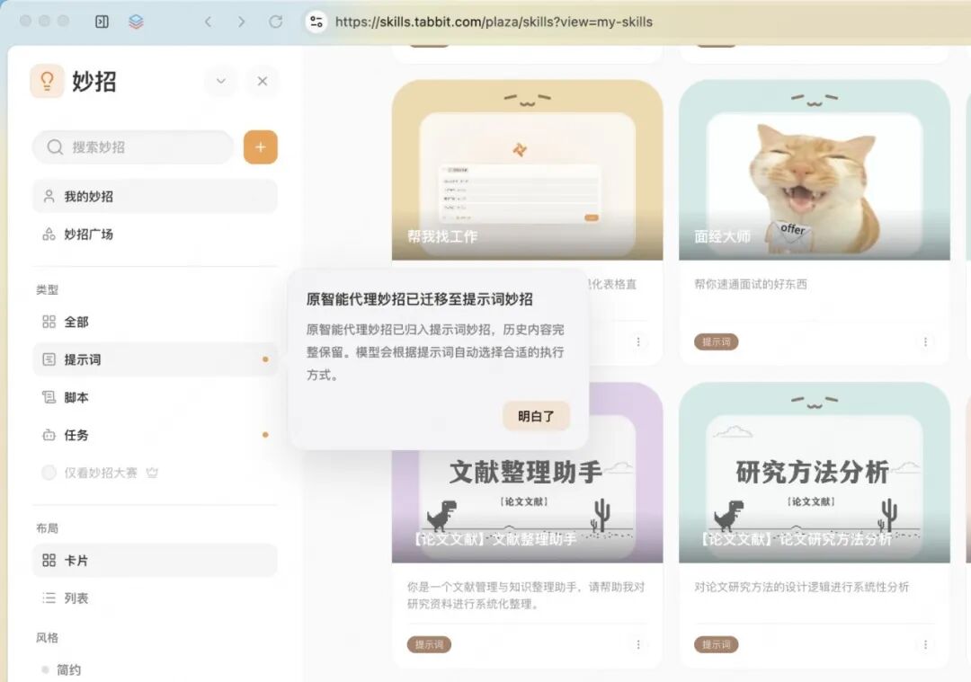Click the grid icon beside 卡片
The height and width of the screenshot is (682, 971).
pyautogui.click(x=49, y=560)
